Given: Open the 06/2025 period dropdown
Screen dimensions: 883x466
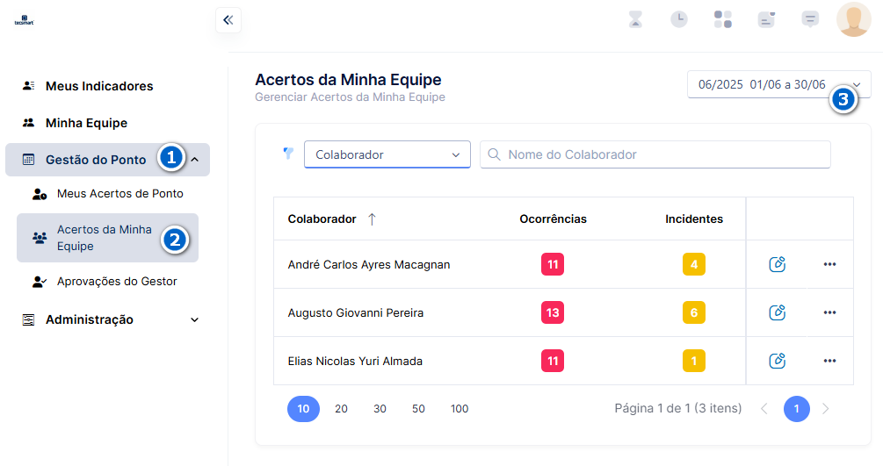Looking at the screenshot, I should coord(778,84).
